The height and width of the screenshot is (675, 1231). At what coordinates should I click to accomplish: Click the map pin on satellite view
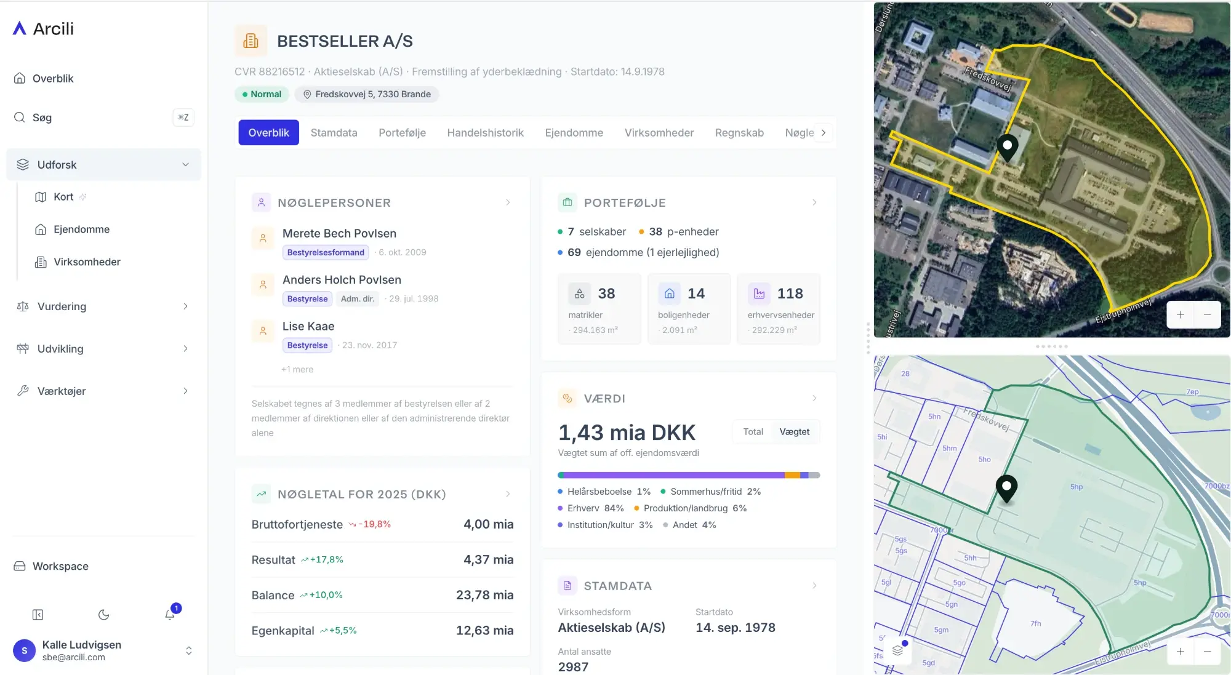pyautogui.click(x=1007, y=148)
